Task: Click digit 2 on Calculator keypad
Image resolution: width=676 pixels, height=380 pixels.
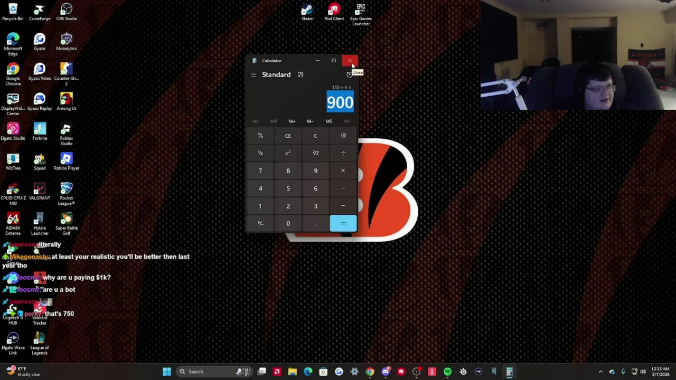Action: pyautogui.click(x=288, y=206)
